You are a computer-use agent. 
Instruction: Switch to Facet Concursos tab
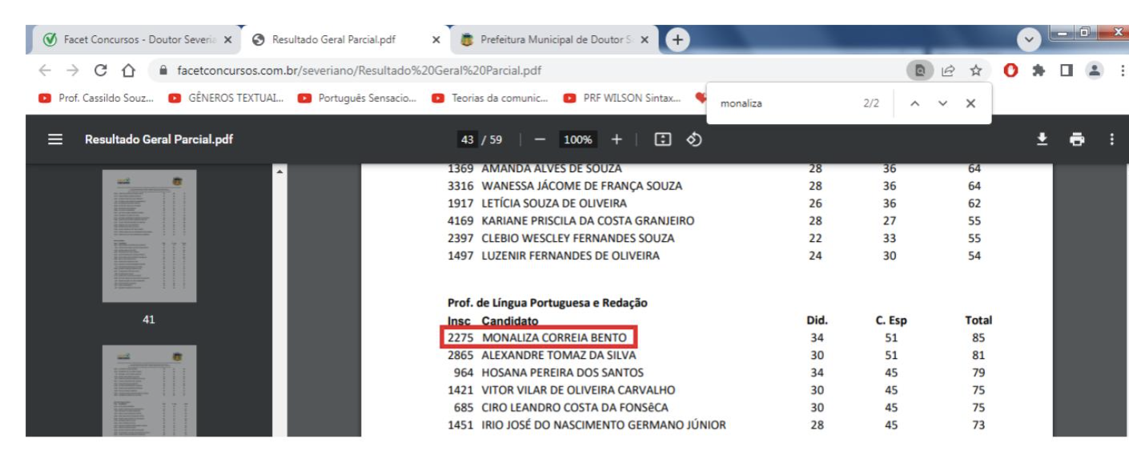pyautogui.click(x=132, y=39)
